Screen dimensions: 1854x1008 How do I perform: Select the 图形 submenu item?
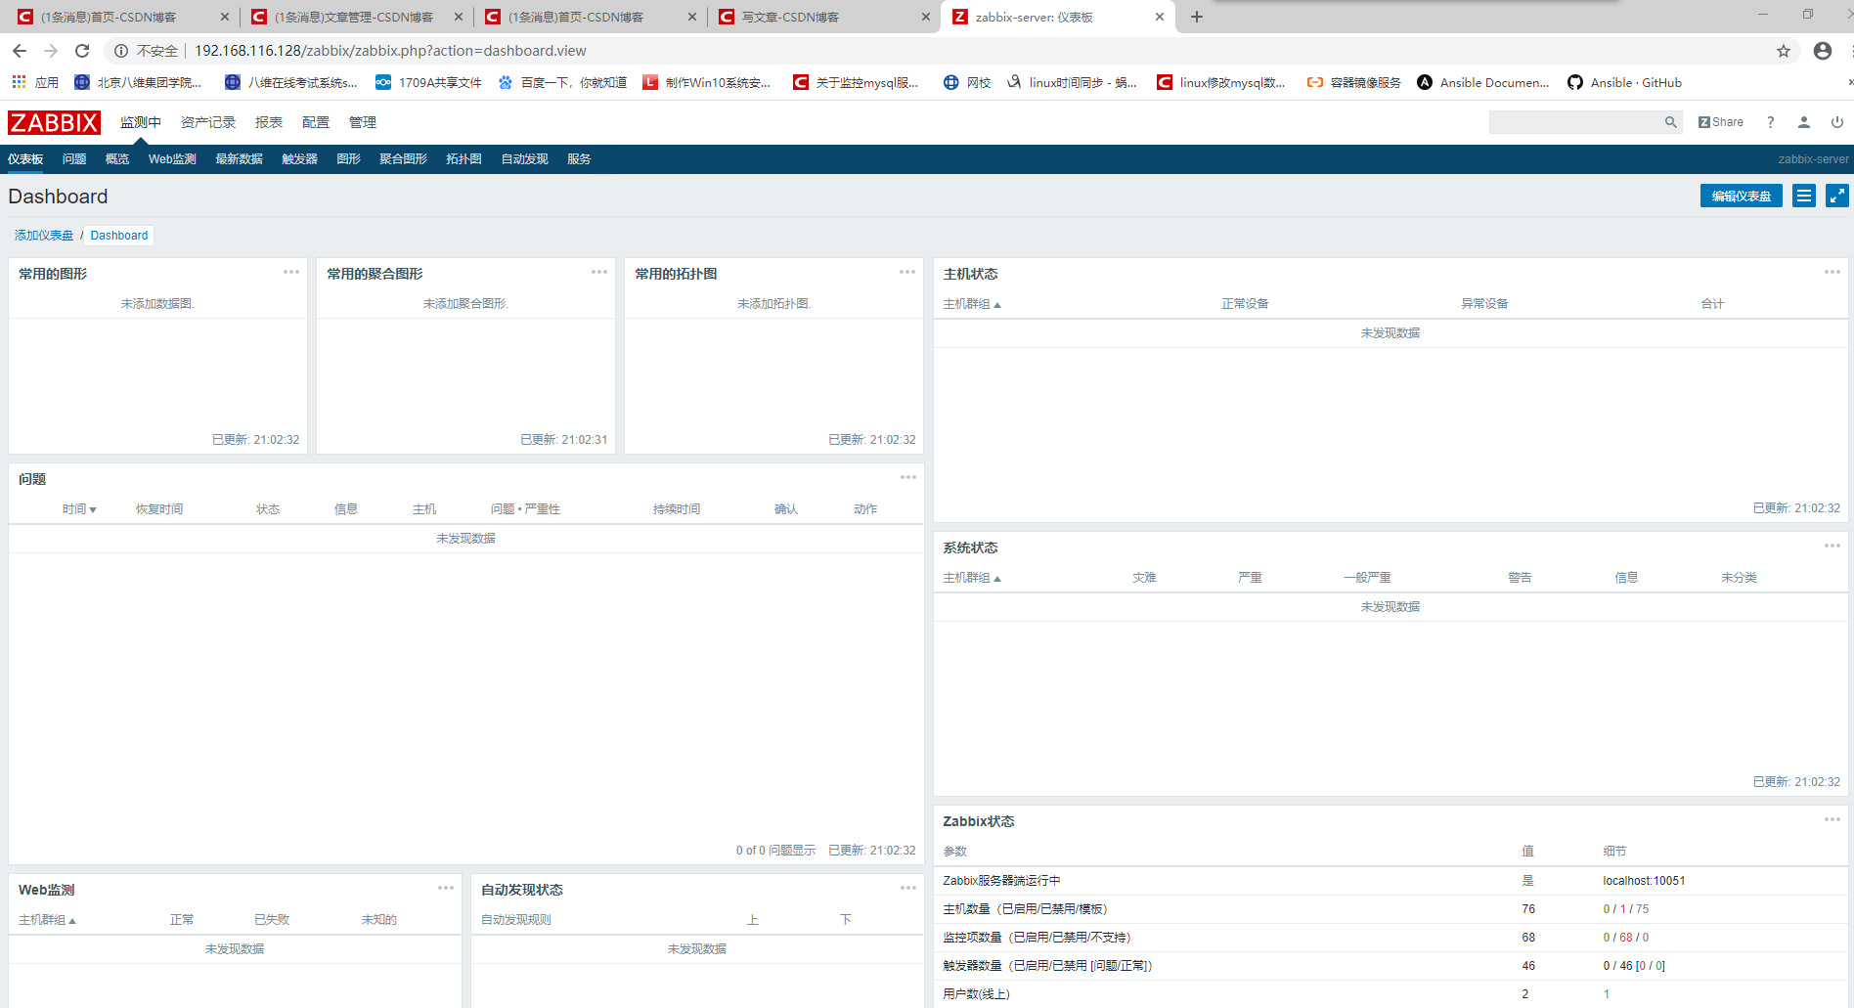tap(348, 159)
